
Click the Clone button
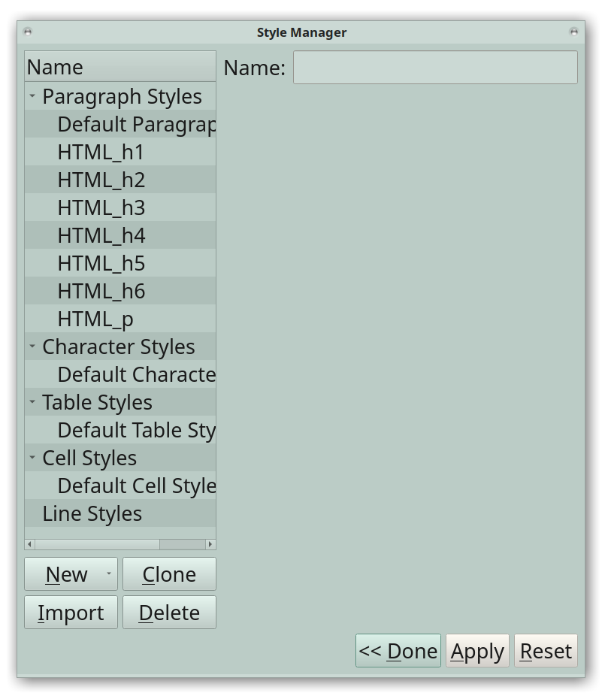tap(169, 574)
